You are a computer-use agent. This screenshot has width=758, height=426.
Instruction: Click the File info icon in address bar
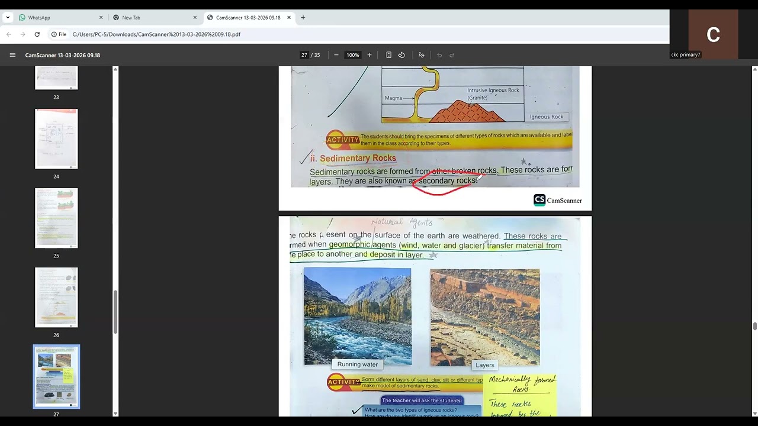pos(59,34)
